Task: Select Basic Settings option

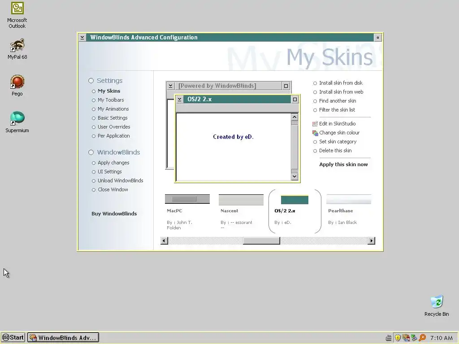Action: pyautogui.click(x=109, y=118)
